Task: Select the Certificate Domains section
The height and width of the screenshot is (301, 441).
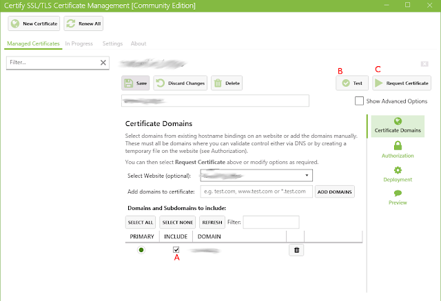Action: (398, 126)
